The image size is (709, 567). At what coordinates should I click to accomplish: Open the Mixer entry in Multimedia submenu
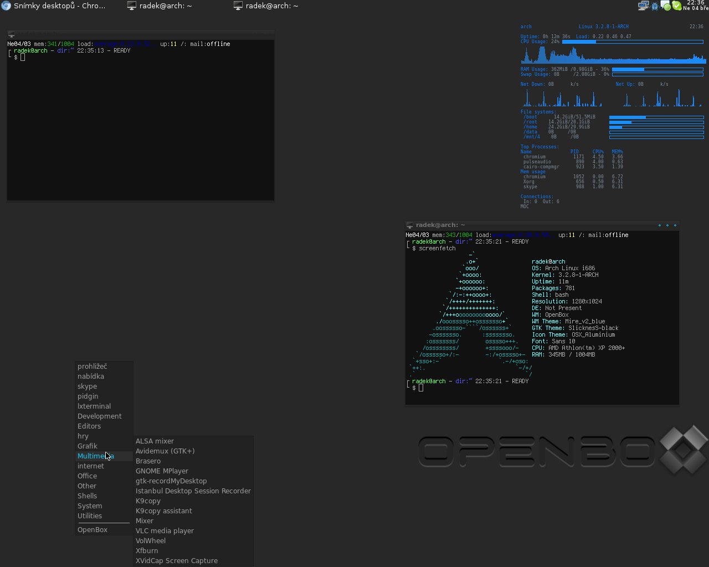(x=194, y=521)
